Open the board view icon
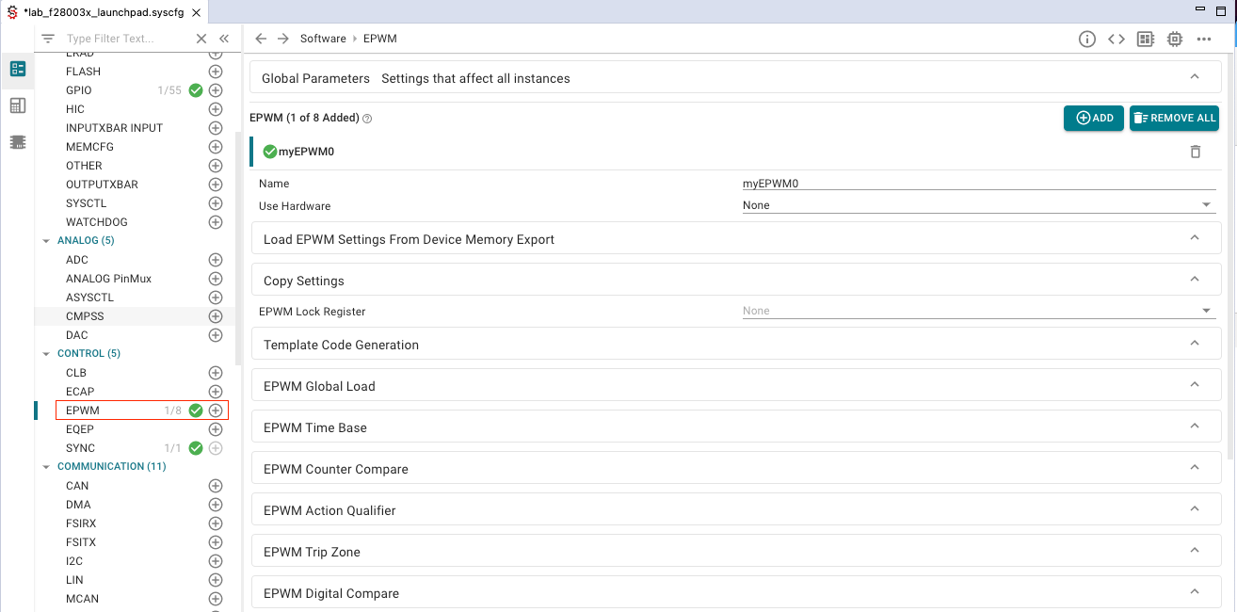This screenshot has width=1237, height=612. (1145, 39)
